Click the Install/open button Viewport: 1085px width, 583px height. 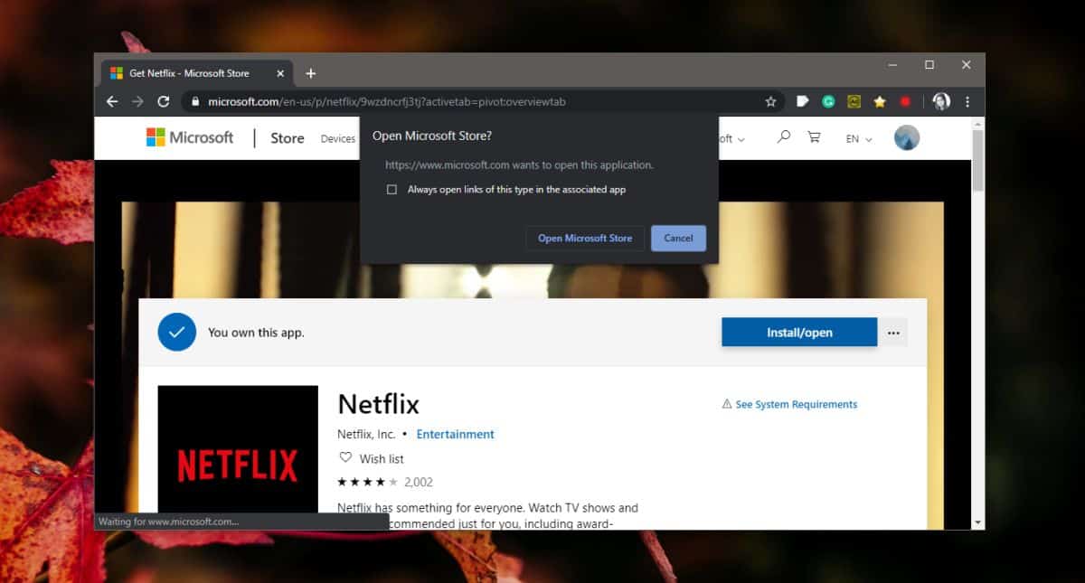click(799, 333)
